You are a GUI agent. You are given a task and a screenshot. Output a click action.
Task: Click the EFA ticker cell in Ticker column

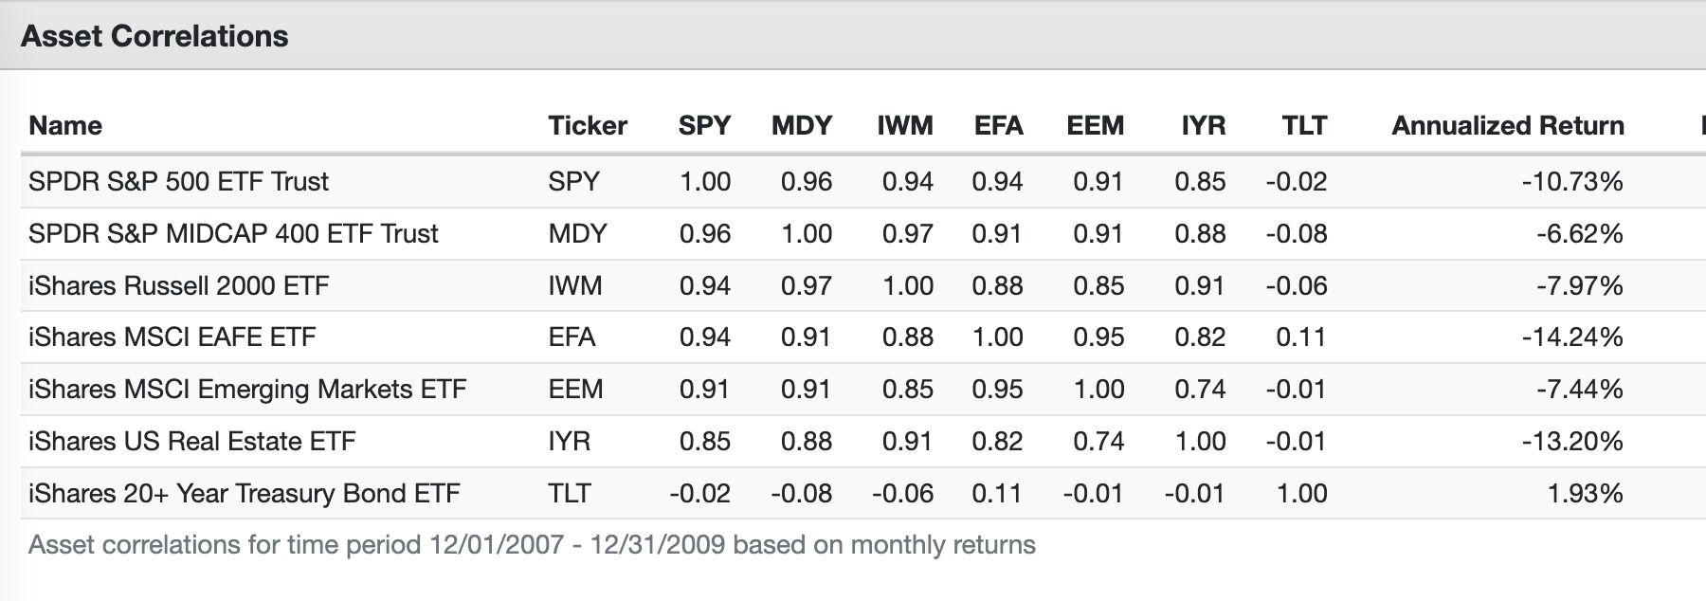point(572,337)
